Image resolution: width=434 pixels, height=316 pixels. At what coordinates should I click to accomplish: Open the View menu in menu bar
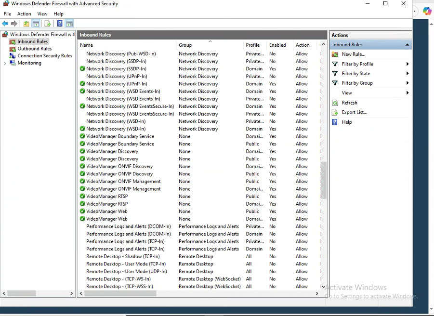[x=42, y=14]
